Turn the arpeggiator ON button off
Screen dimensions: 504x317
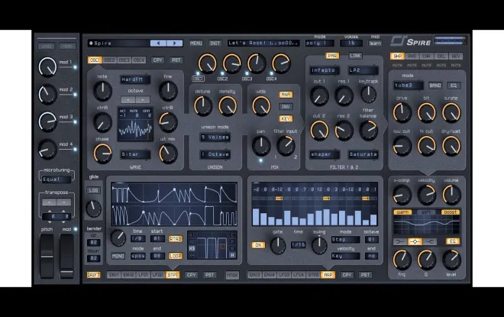(x=258, y=245)
